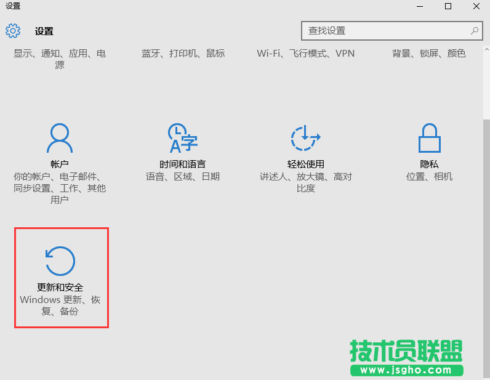This screenshot has width=490, height=380.
Task: Minimize the 设置 window
Action: 420,6
